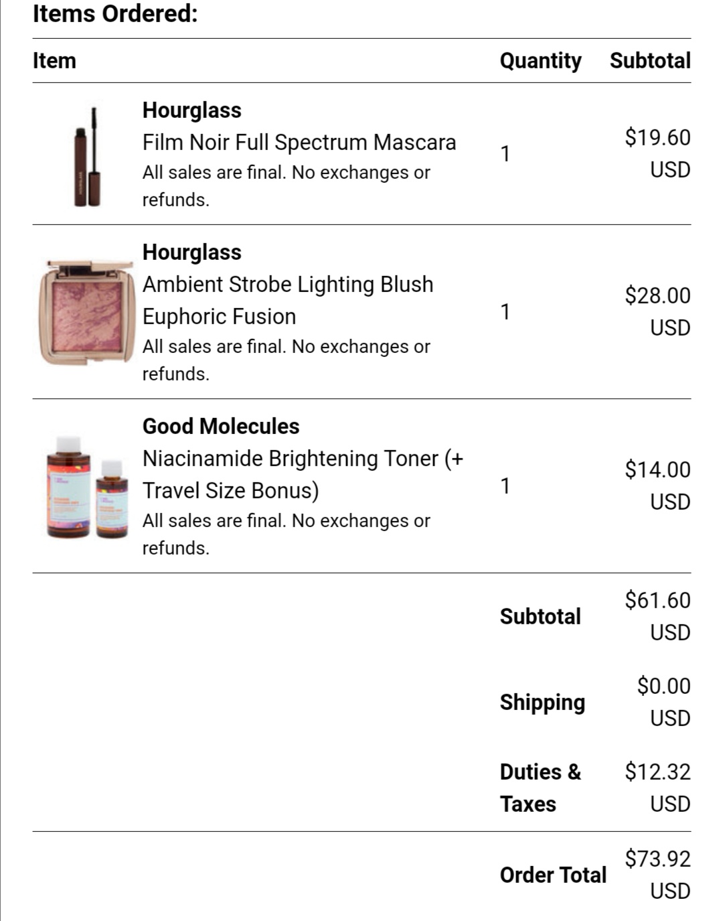Click the Subtotal column header
This screenshot has width=723, height=921.
[x=650, y=60]
